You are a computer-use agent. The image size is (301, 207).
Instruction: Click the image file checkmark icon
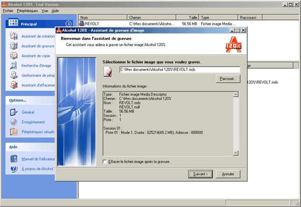click(108, 72)
